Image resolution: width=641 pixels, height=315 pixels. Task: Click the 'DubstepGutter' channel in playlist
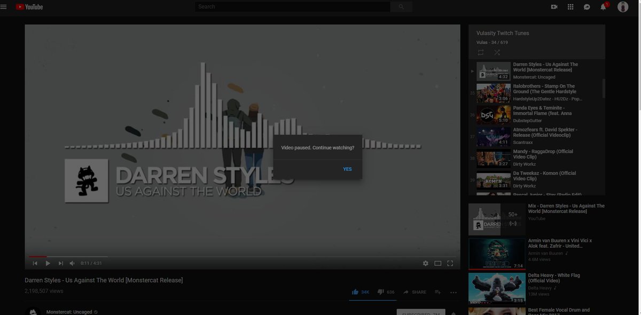528,121
